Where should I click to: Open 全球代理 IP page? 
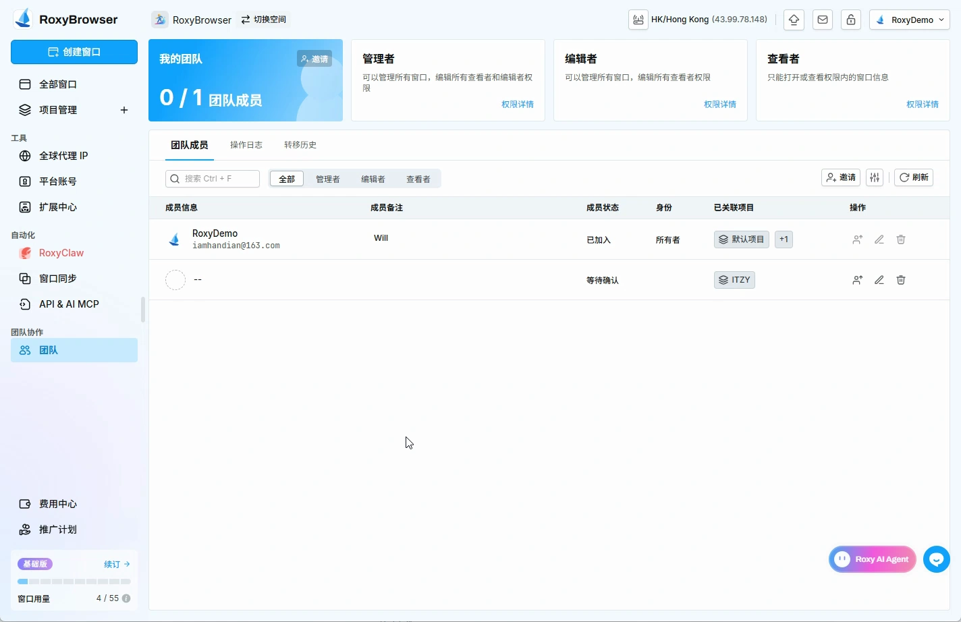(74, 156)
